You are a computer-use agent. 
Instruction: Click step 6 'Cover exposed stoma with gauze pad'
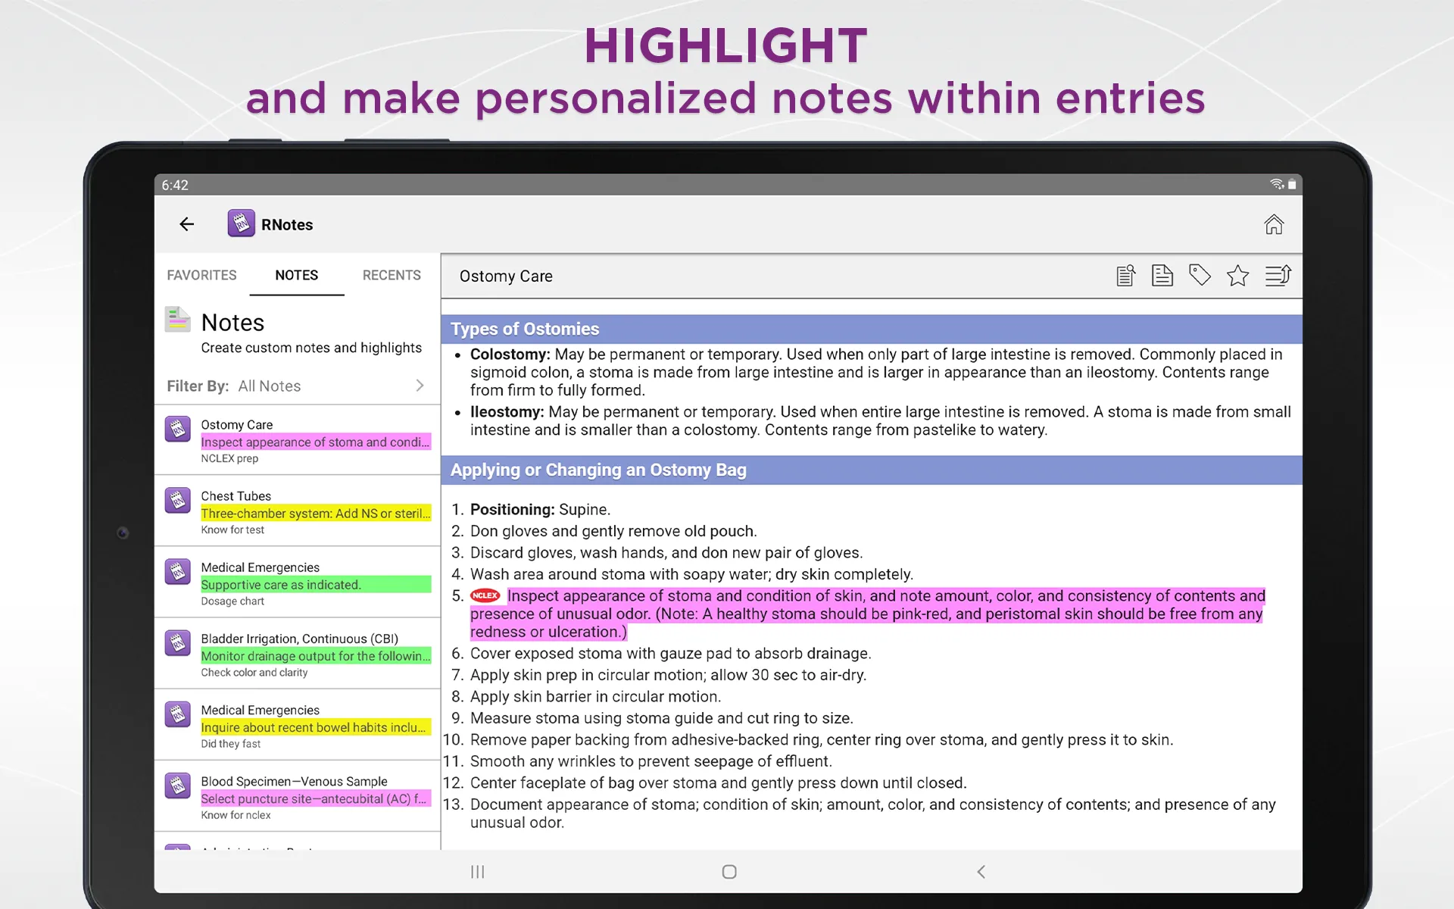coord(670,653)
